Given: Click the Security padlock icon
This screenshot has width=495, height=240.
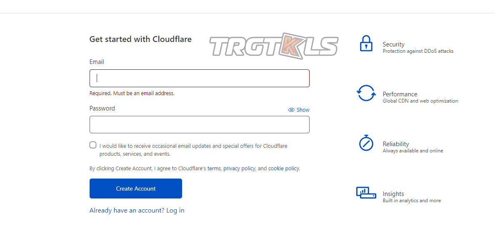Looking at the screenshot, I should 366,44.
